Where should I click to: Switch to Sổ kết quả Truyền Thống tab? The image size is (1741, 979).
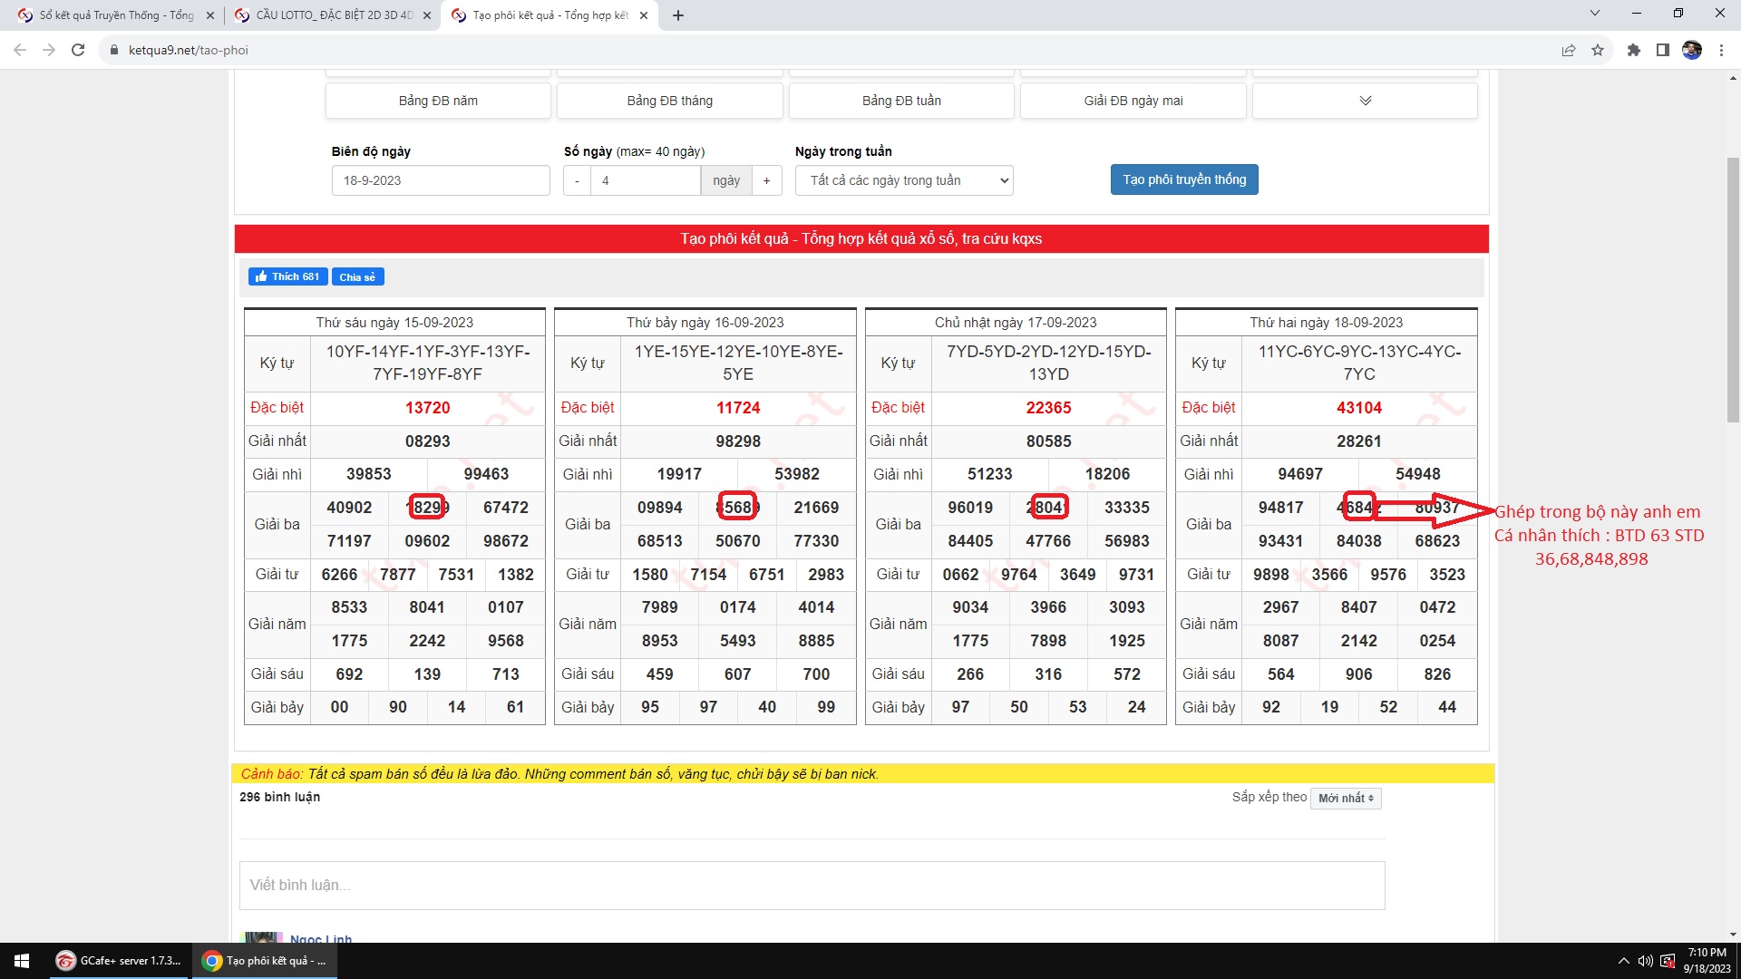116,15
